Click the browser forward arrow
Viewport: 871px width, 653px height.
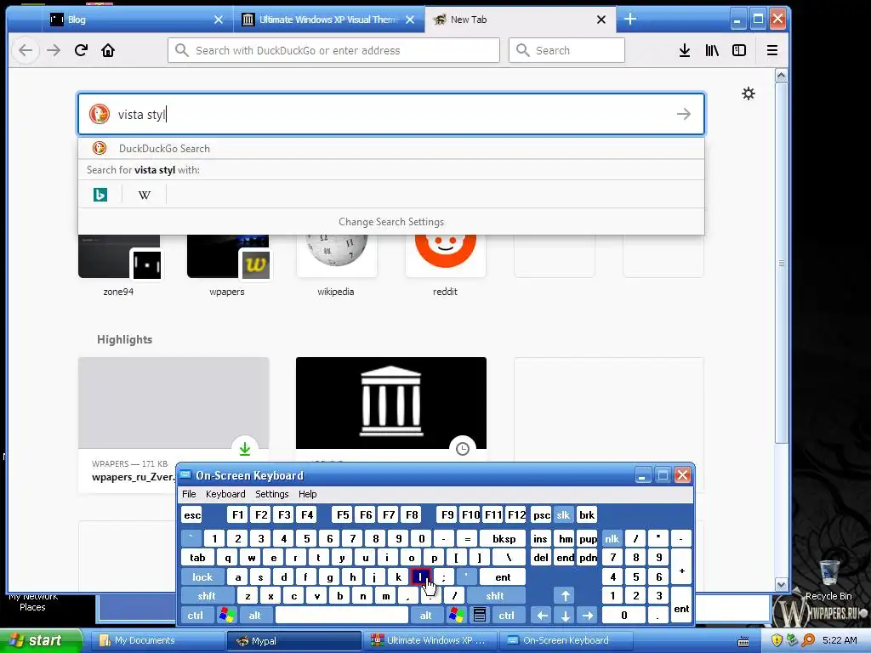[x=54, y=50]
